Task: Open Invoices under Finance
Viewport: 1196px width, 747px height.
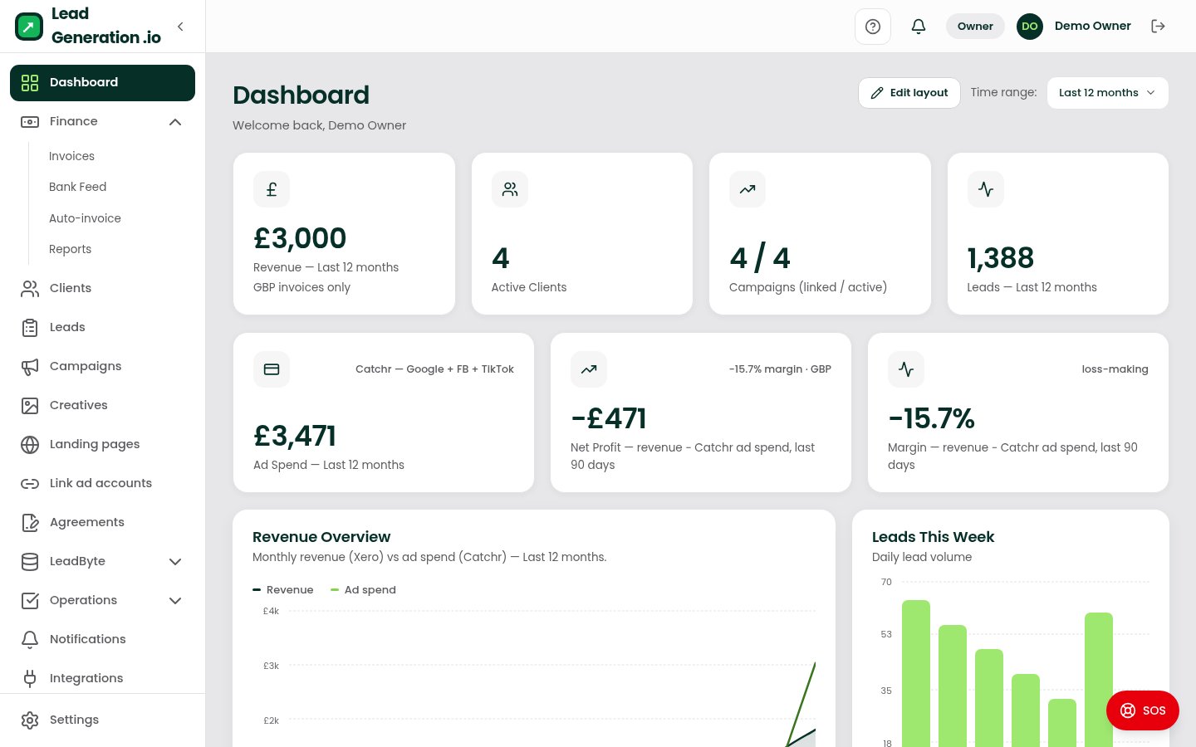Action: tap(71, 156)
